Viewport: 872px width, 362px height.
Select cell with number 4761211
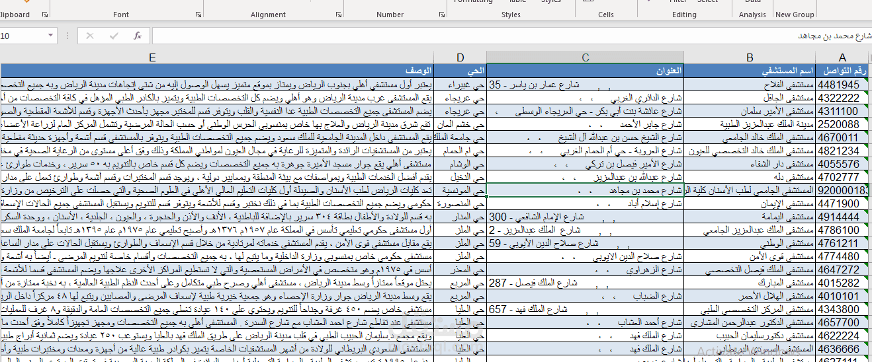[x=842, y=243]
